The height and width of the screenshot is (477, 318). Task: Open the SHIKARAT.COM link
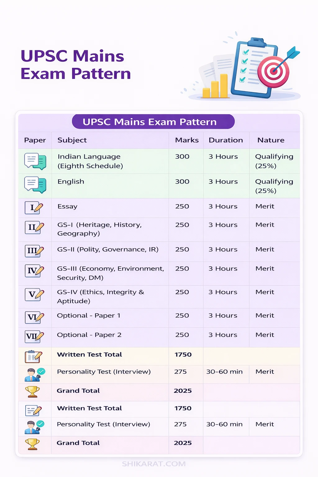pyautogui.click(x=153, y=464)
